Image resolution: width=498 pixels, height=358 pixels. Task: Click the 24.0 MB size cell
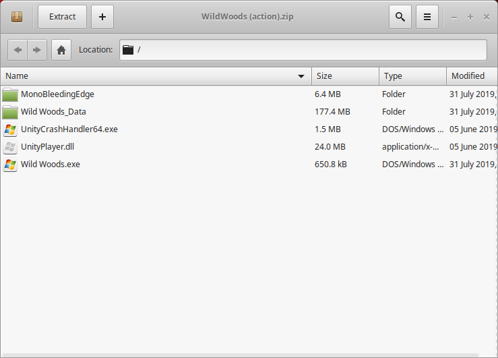pos(330,147)
